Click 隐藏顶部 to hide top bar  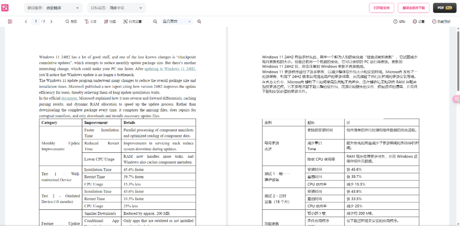[441, 21]
